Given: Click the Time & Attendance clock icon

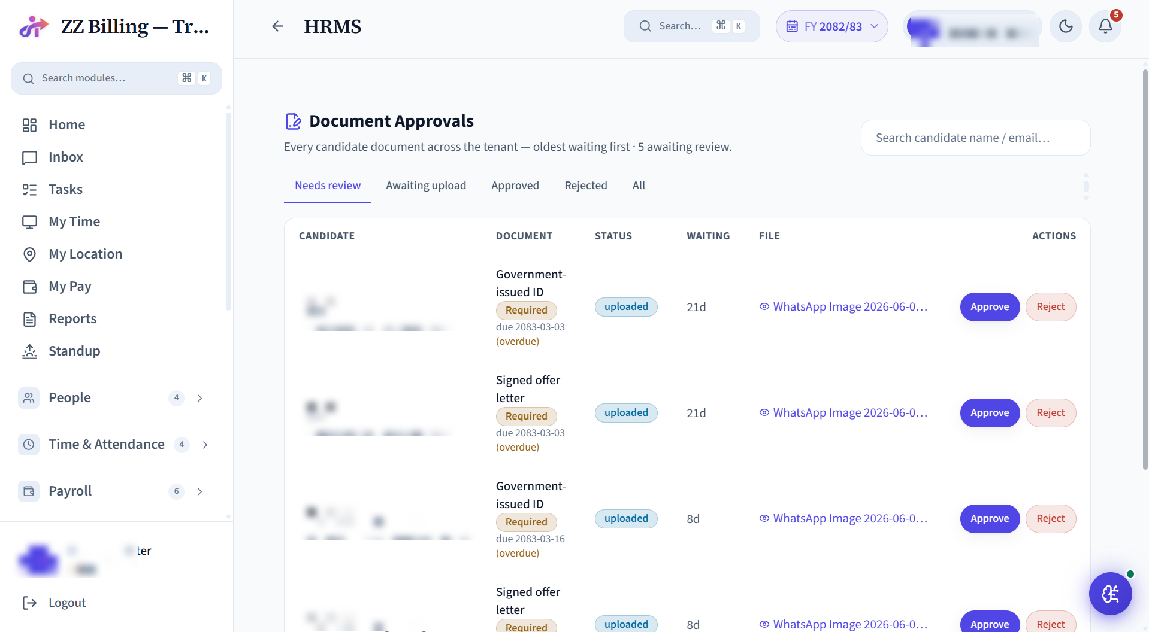Looking at the screenshot, I should click(29, 445).
